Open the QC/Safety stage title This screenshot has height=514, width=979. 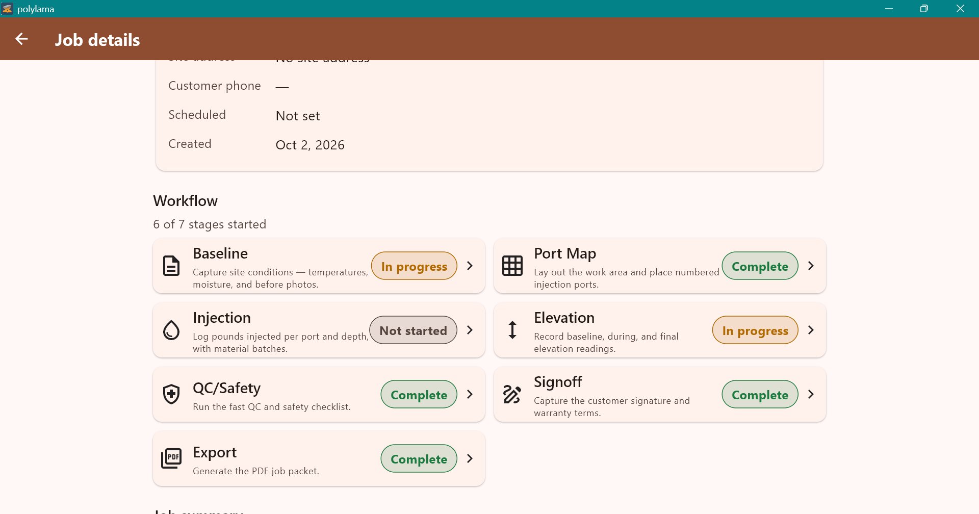point(227,388)
